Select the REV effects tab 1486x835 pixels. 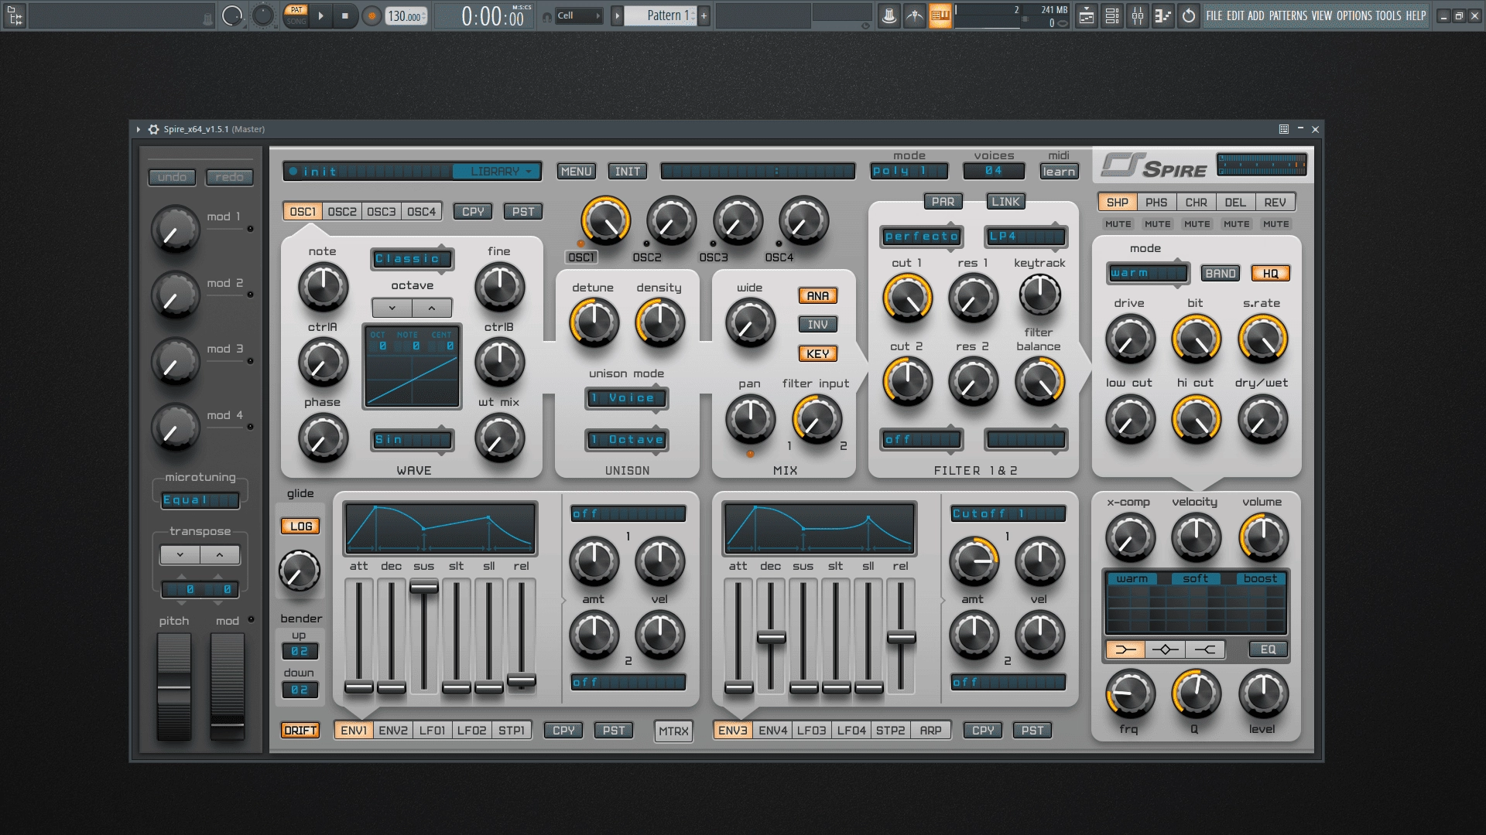tap(1275, 202)
